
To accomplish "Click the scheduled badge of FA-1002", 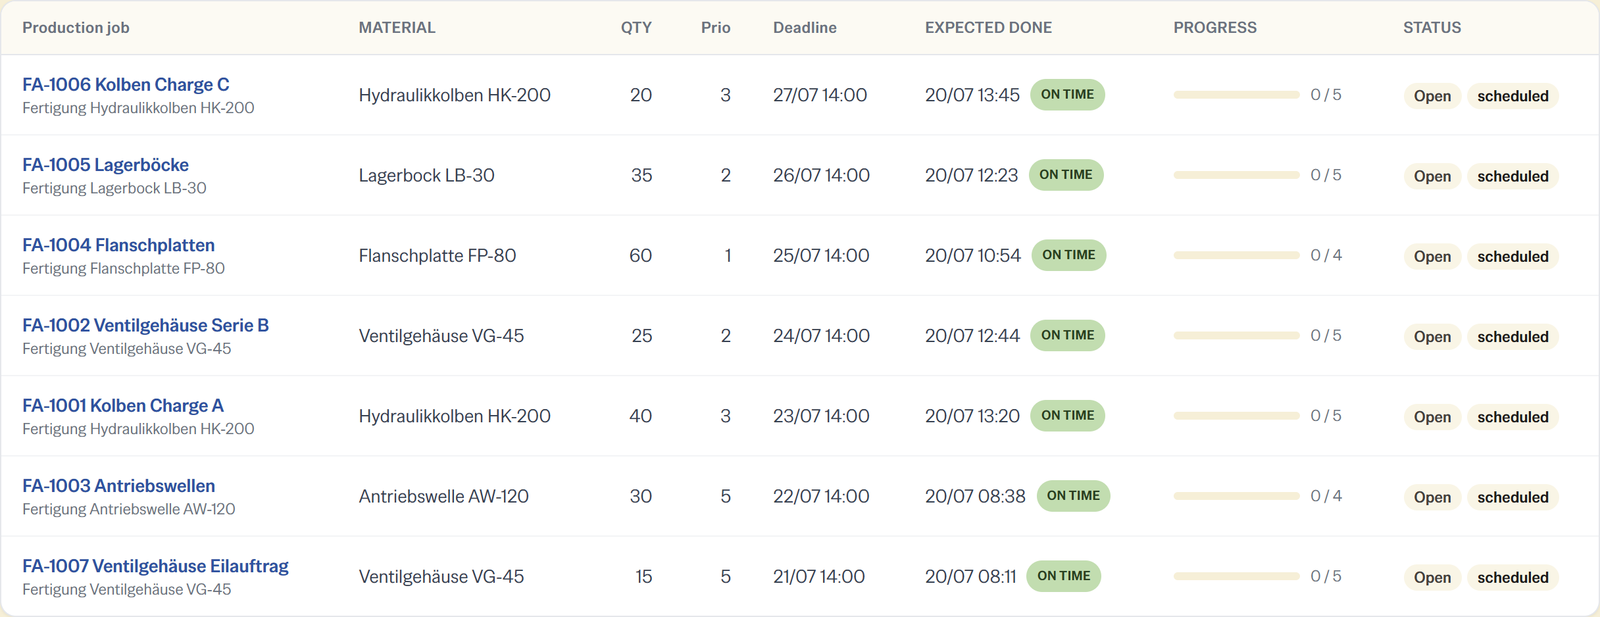I will click(x=1512, y=337).
